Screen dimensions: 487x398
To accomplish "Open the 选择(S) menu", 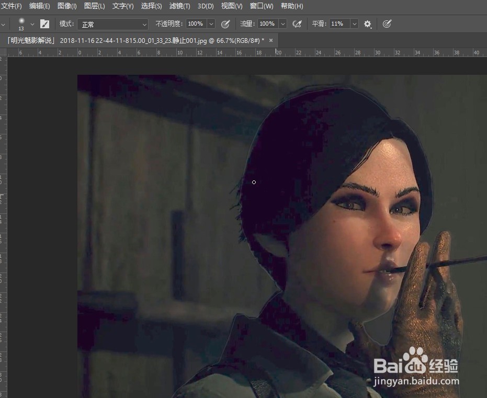I will (x=151, y=6).
